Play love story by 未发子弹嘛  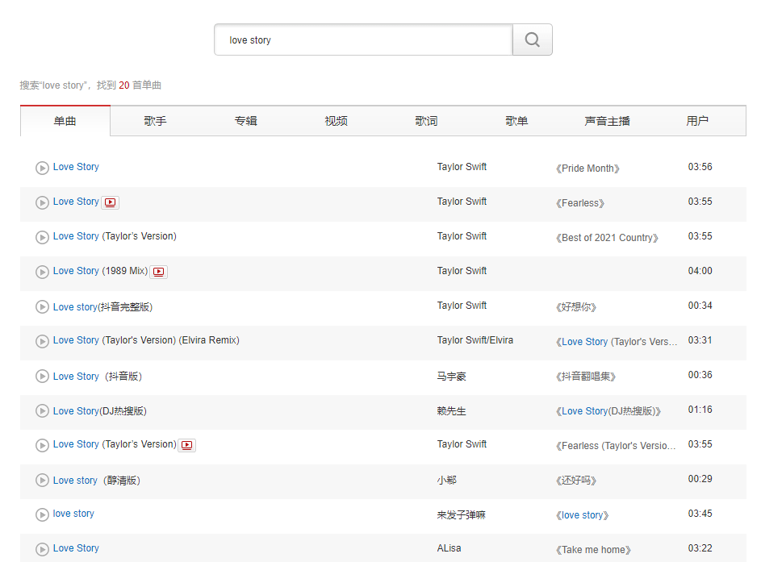pos(42,514)
